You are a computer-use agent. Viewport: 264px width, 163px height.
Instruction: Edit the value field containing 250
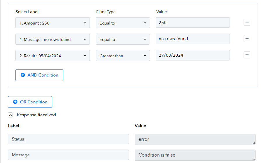coord(193,22)
